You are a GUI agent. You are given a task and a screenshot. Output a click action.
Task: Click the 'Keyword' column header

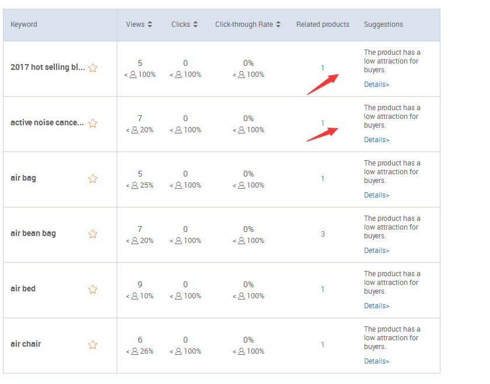24,24
